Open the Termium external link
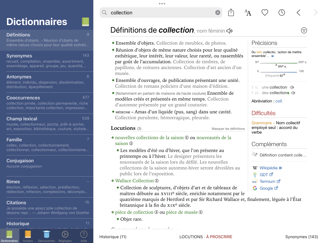Screen dimensions: 324x243 coord(270,182)
